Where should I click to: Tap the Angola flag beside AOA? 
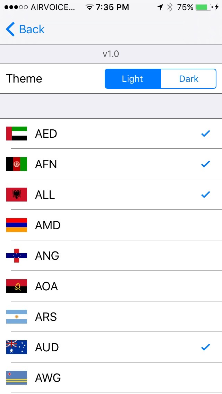coord(17,286)
